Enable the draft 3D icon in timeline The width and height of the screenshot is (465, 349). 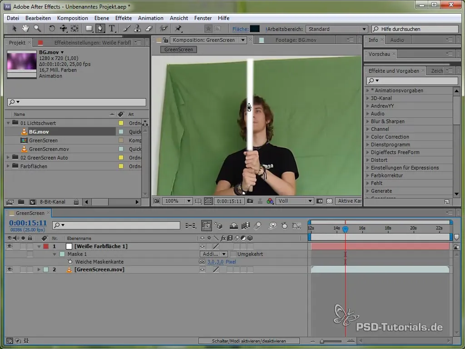coord(218,226)
